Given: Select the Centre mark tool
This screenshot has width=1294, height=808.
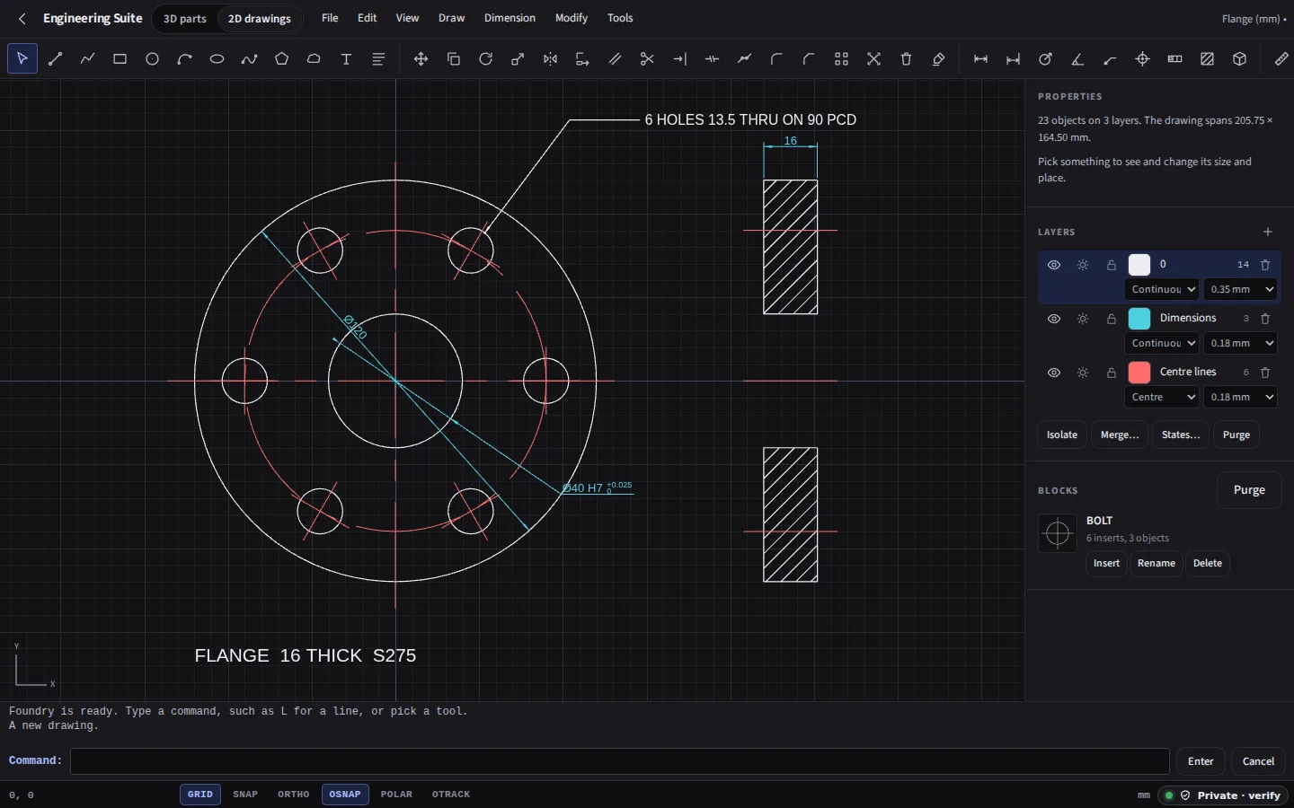Looking at the screenshot, I should tap(1142, 59).
